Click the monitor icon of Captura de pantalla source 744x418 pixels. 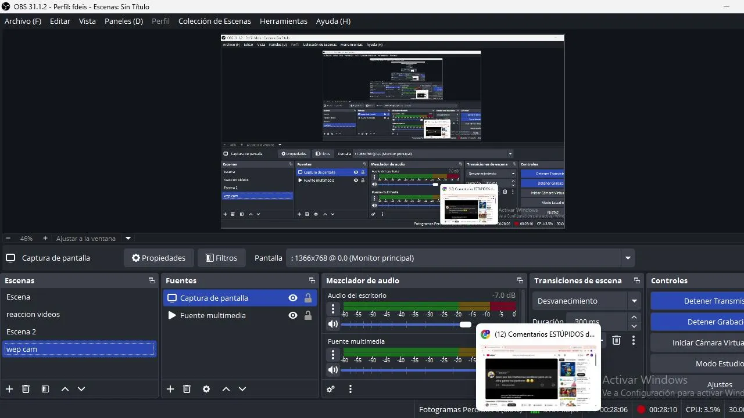click(172, 298)
